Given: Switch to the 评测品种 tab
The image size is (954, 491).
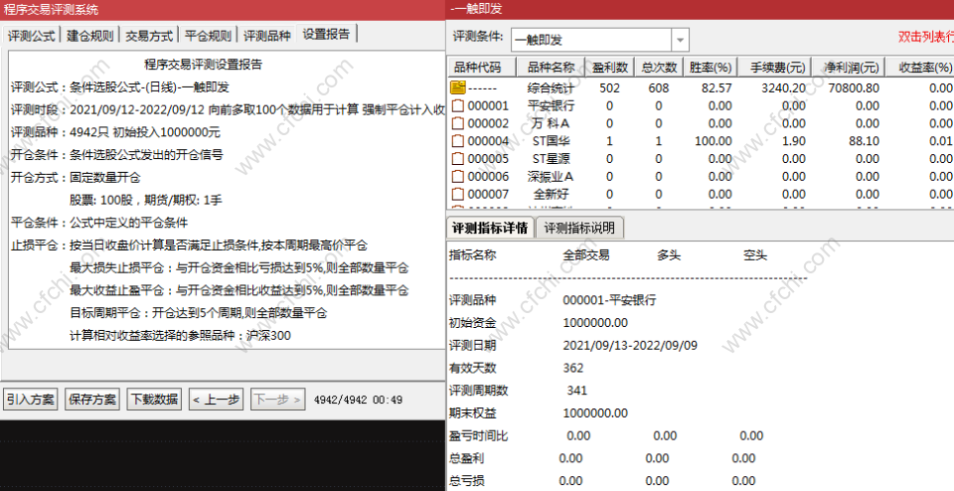Looking at the screenshot, I should coord(267,36).
